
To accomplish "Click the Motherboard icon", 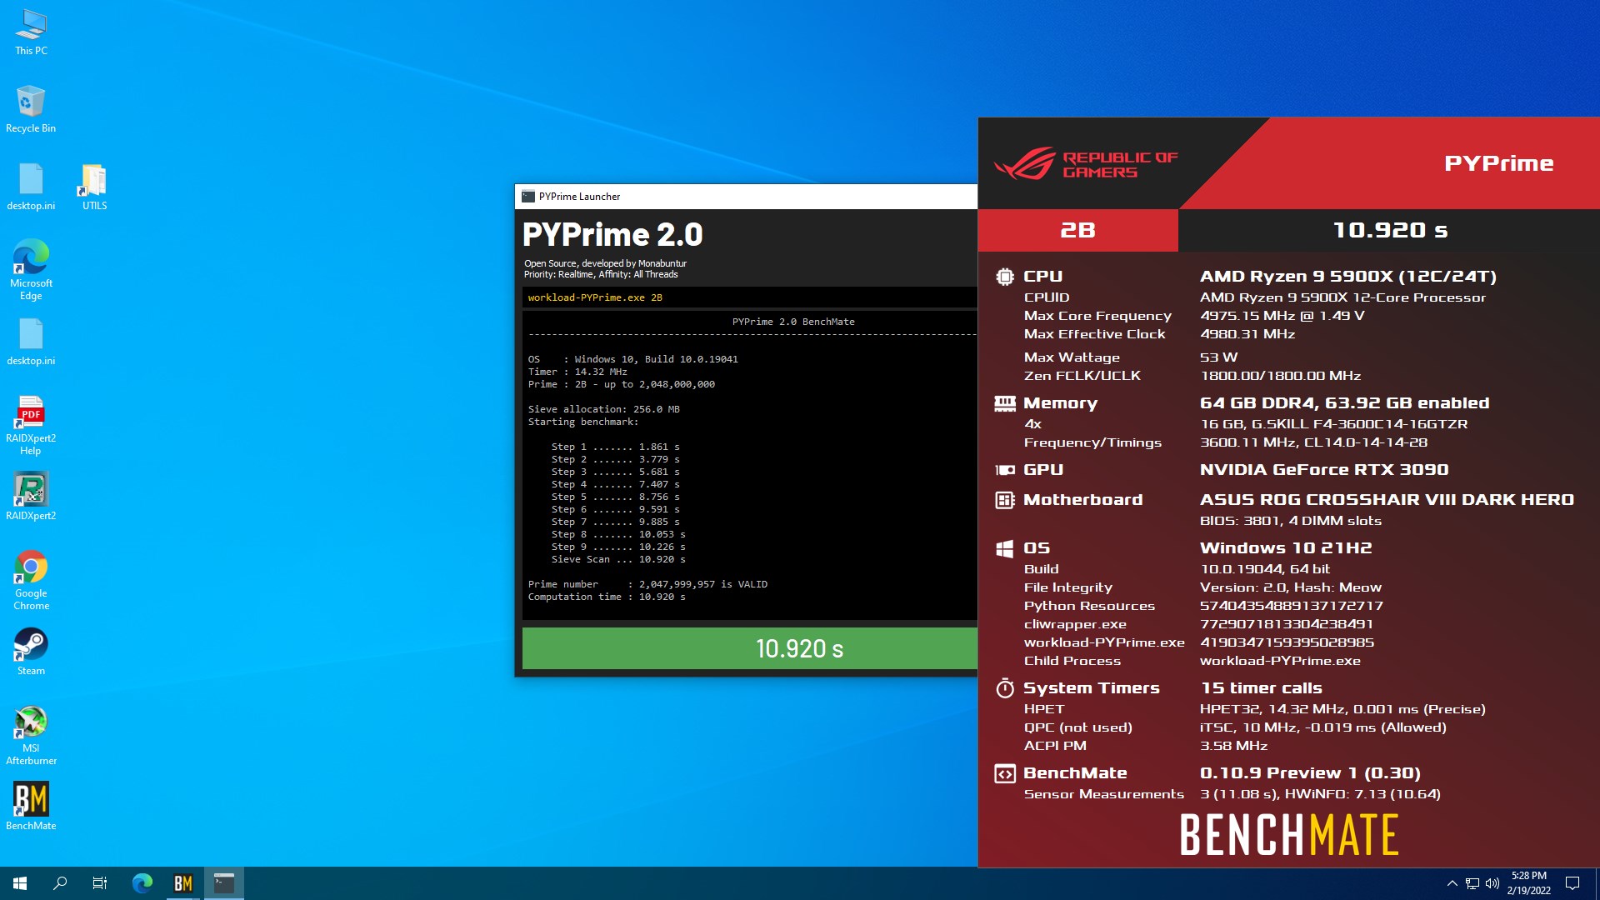I will point(1005,500).
